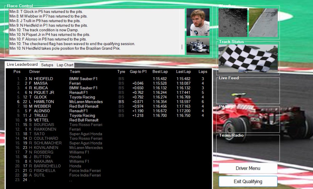Click the Team column header
Image resolution: width=313 pixels, height=189 pixels.
(x=75, y=71)
